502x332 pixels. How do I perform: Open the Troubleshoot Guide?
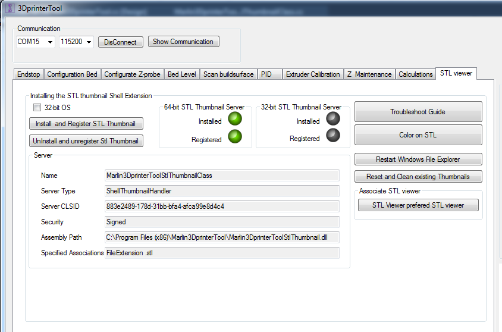click(418, 112)
